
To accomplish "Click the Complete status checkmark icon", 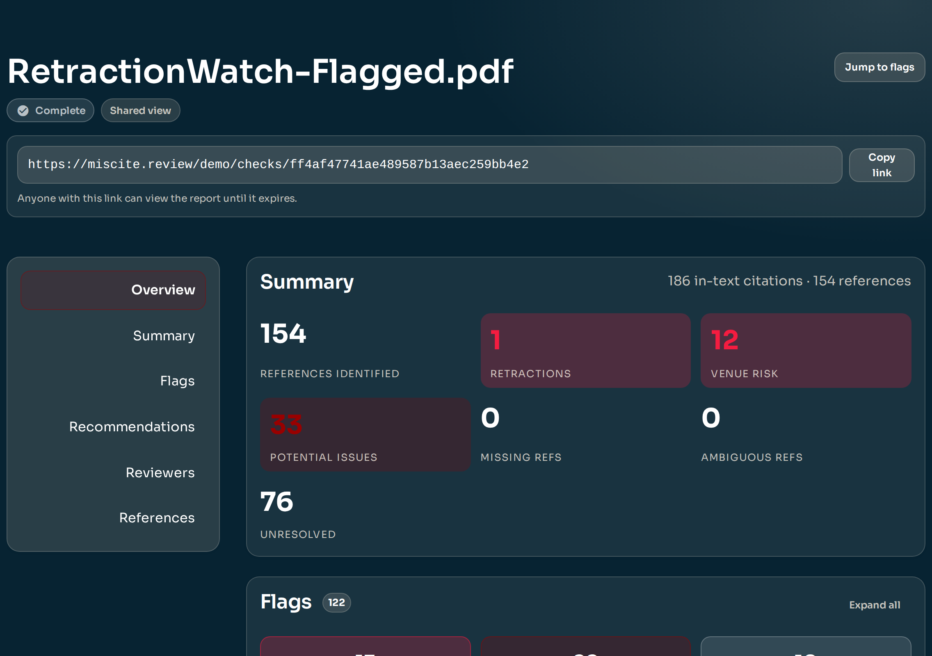I will 23,111.
